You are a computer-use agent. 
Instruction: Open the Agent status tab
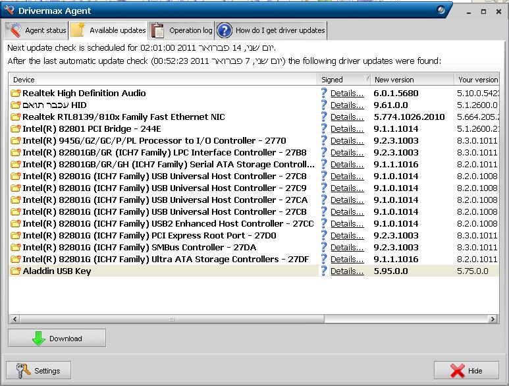pos(36,30)
